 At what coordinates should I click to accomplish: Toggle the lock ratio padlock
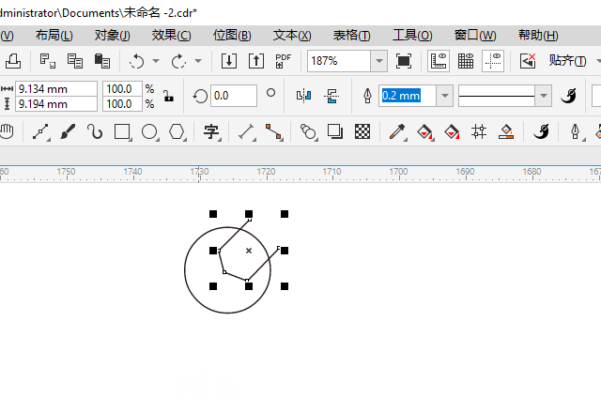point(168,96)
